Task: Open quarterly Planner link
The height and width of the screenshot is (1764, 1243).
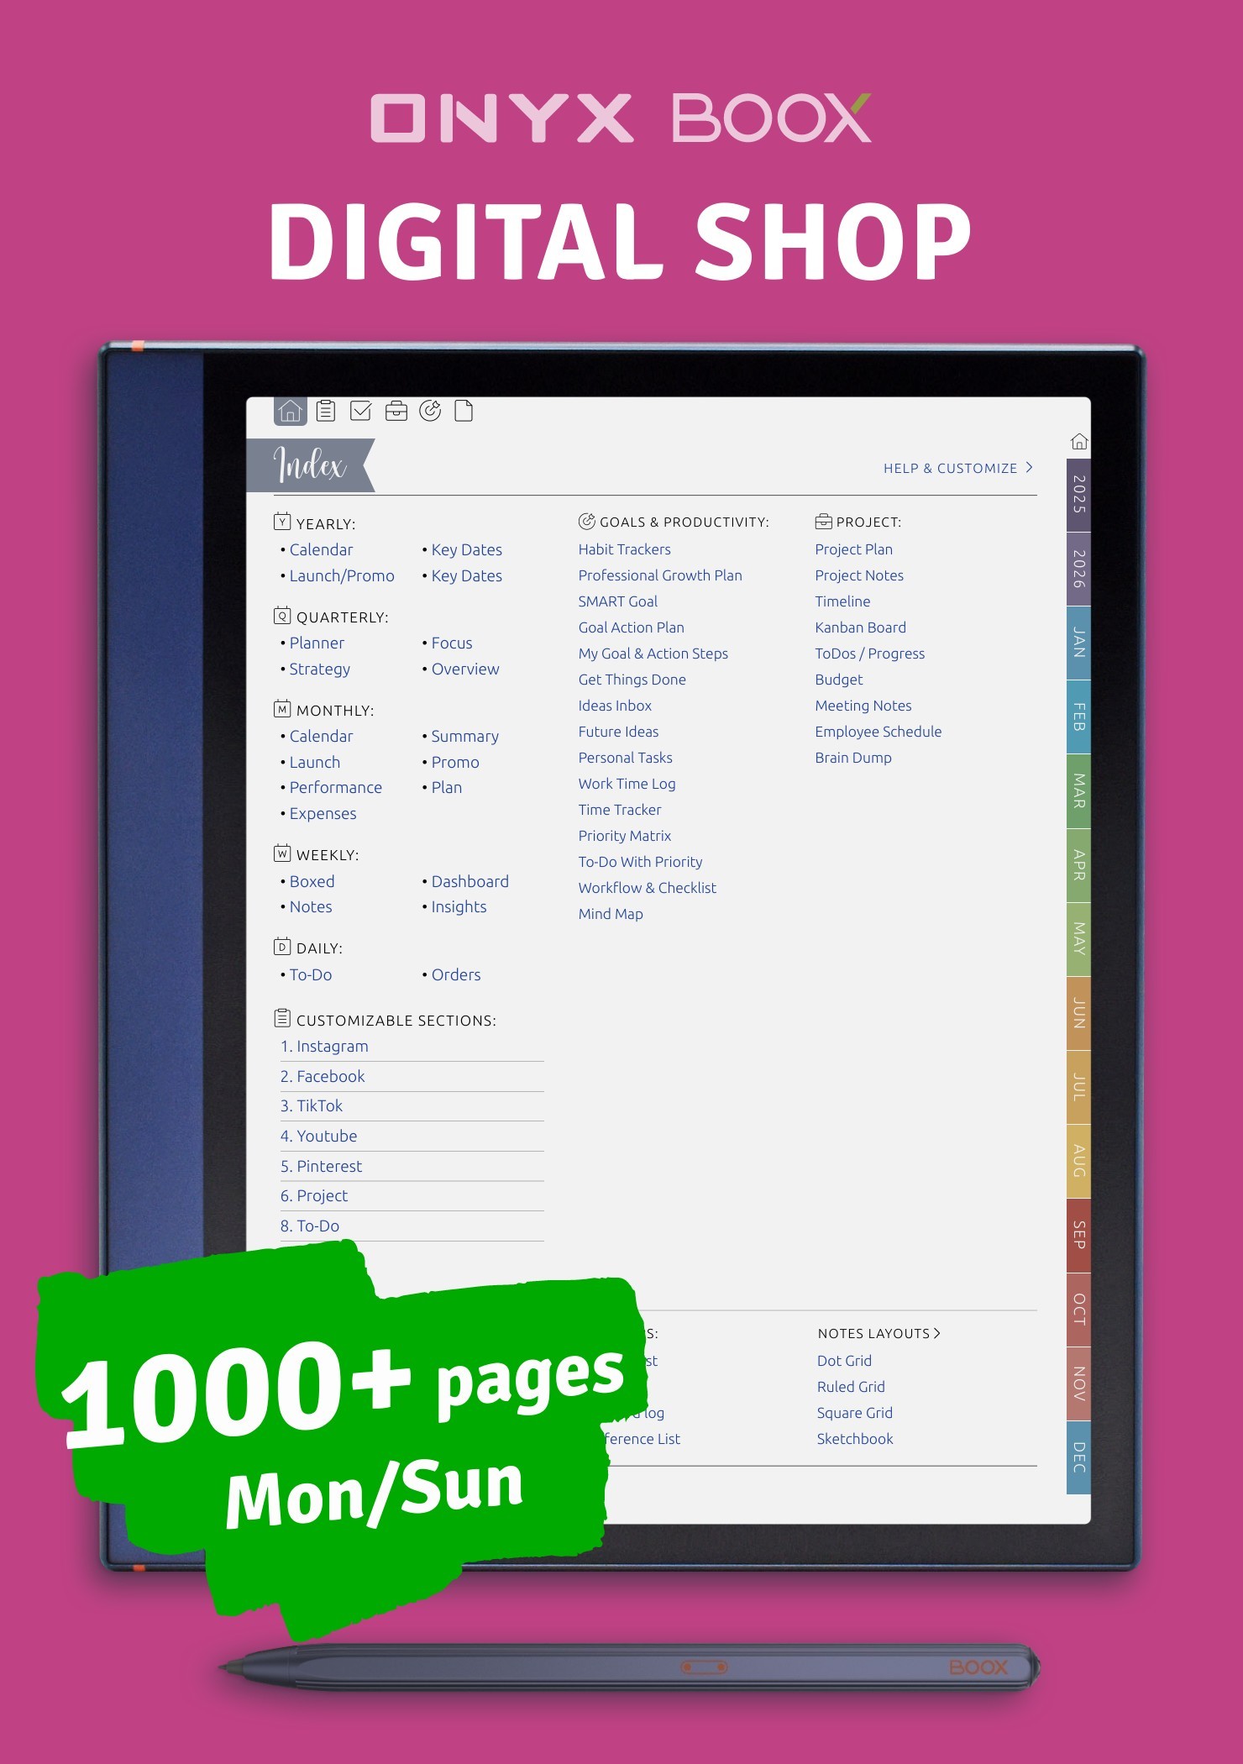Action: click(x=317, y=643)
